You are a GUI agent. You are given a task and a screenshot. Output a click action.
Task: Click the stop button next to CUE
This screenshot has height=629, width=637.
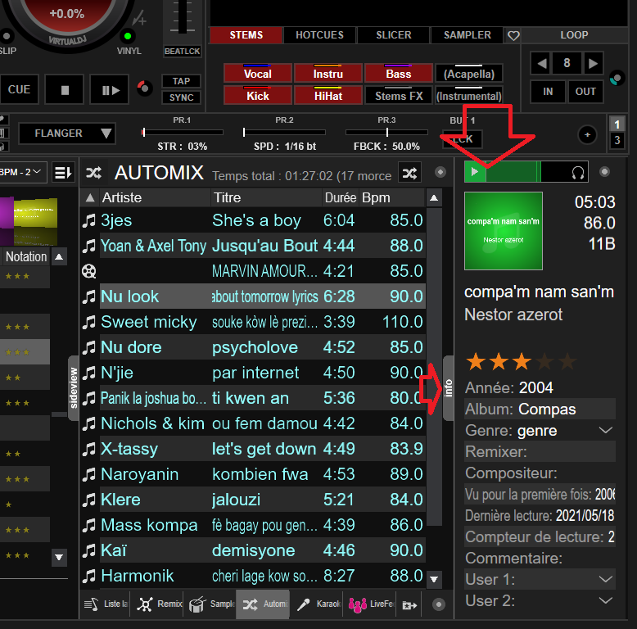65,90
